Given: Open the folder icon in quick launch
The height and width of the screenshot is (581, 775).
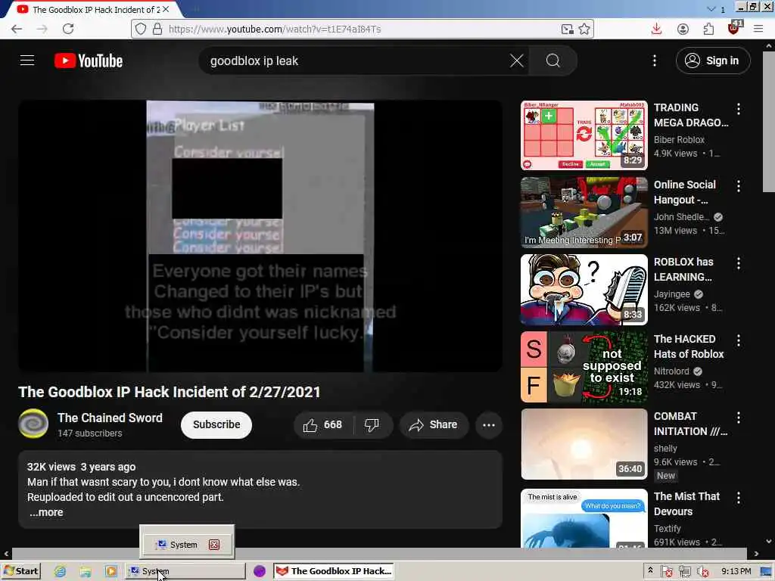Looking at the screenshot, I should (x=86, y=571).
